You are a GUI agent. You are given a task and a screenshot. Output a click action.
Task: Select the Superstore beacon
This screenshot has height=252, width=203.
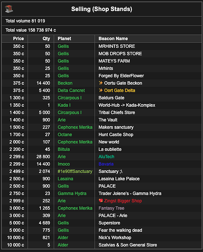tap(109, 223)
